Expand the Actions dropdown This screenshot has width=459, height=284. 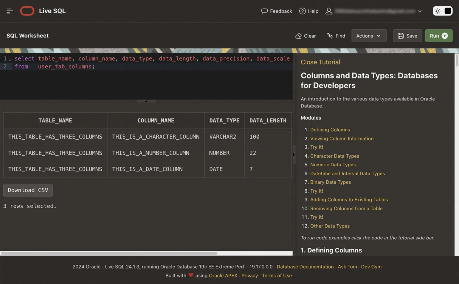[x=369, y=36]
